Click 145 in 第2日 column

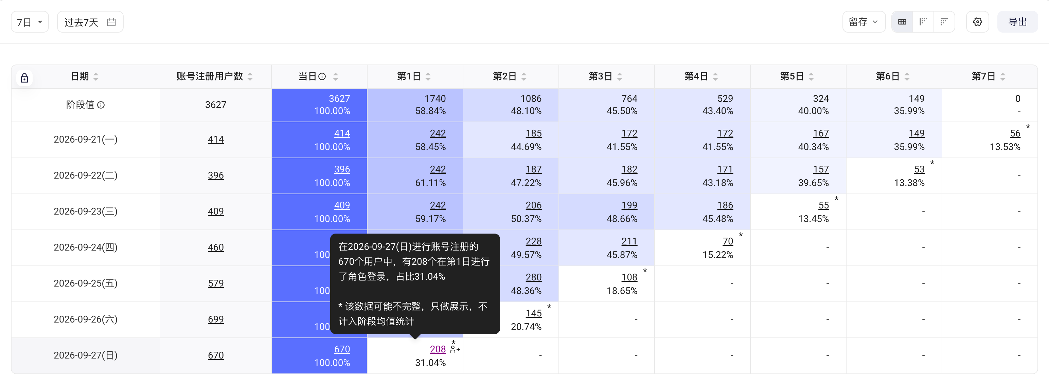533,313
